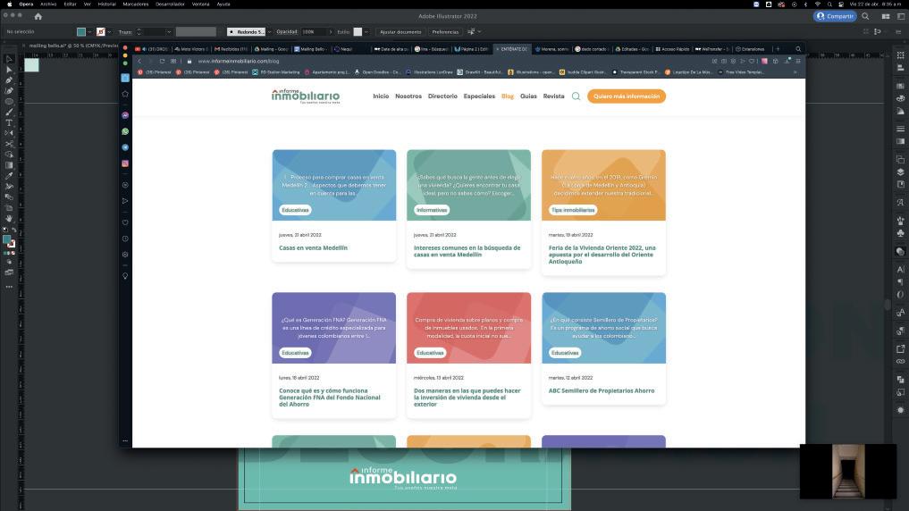Image resolution: width=909 pixels, height=511 pixels.
Task: Open Messenger in the Opera sidebar
Action: point(125,115)
